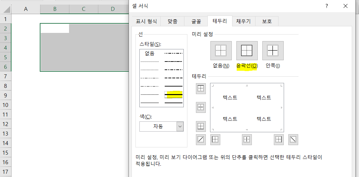Toggle the diagonal up border button
Image resolution: width=359 pixels, height=177 pixels.
point(201,139)
